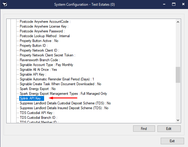Viewport: 188px width, 147px height.
Task: Click the scrollbar up arrow
Action: [178, 22]
